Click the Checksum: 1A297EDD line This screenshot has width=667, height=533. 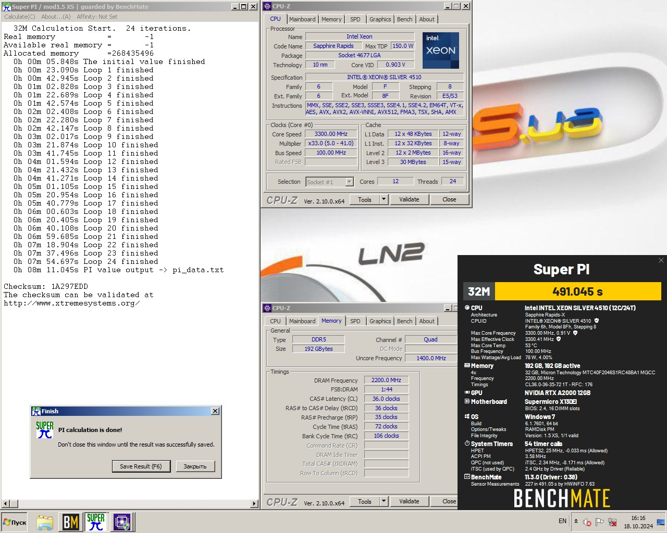pos(46,286)
